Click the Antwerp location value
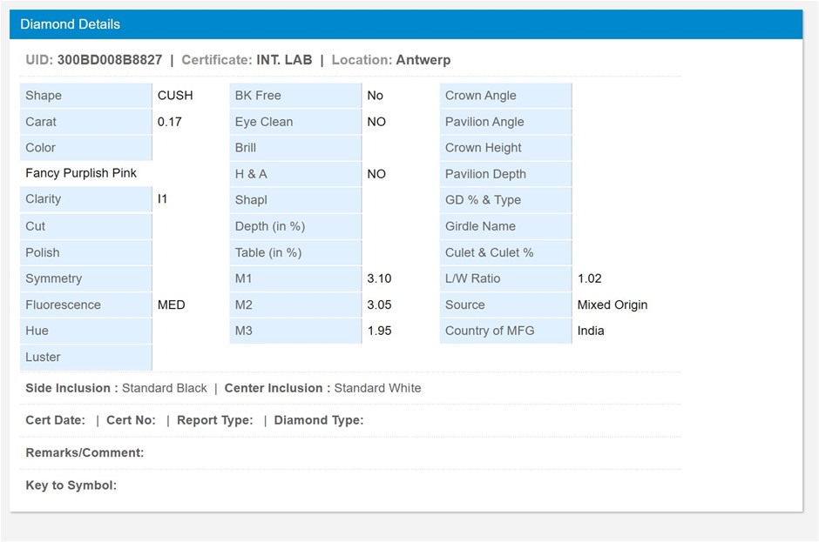The height and width of the screenshot is (542, 819). (x=423, y=60)
